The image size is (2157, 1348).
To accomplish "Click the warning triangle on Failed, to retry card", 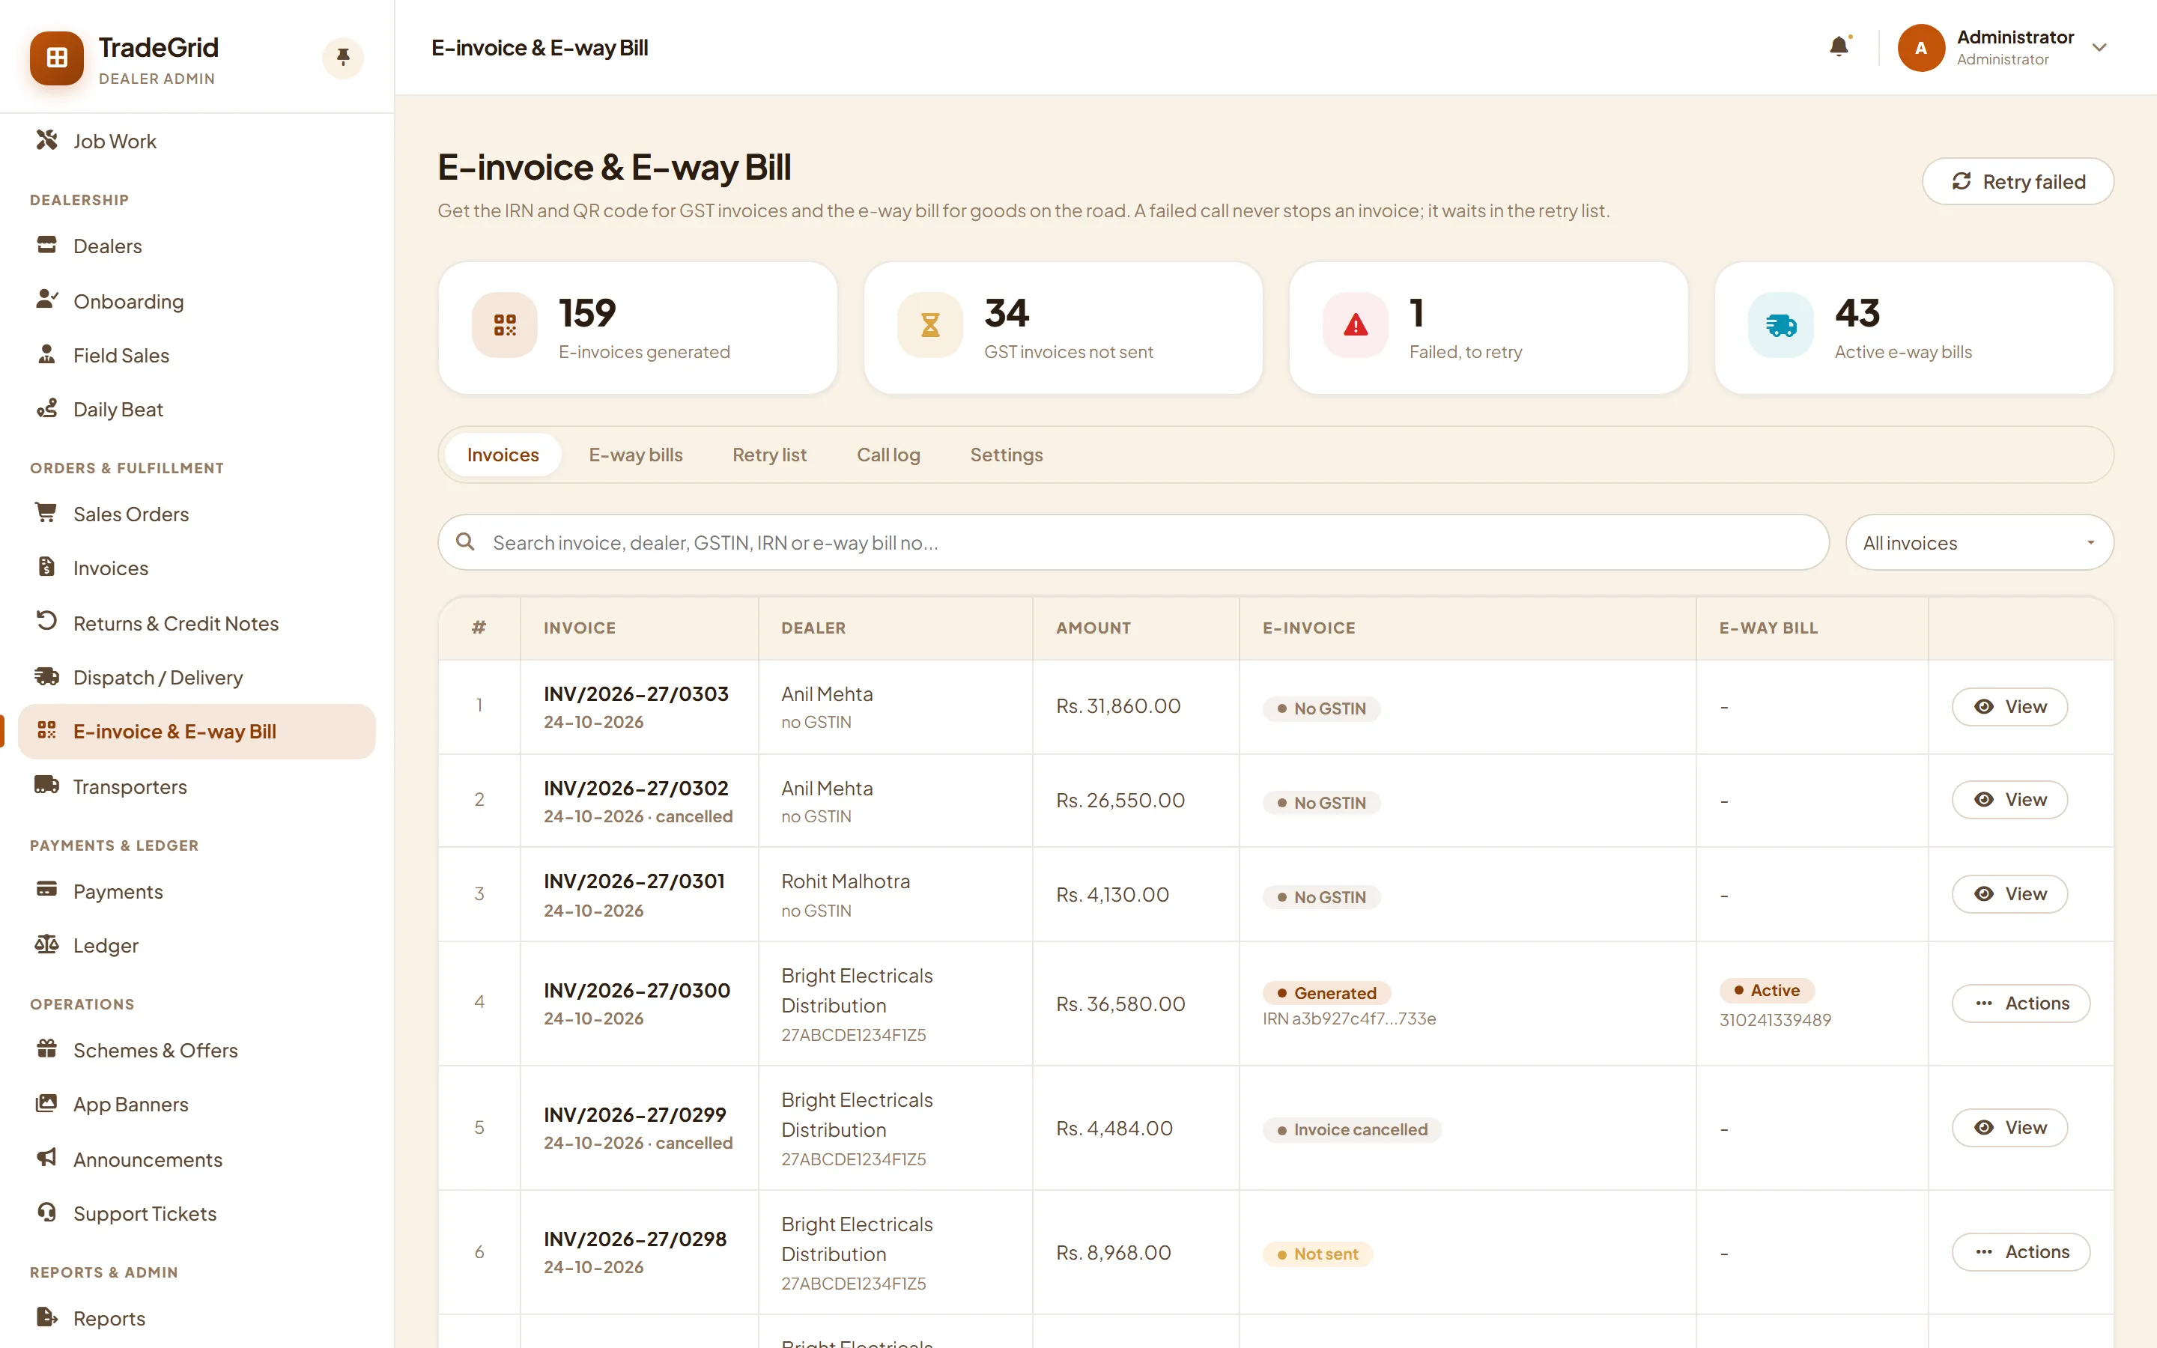I will (x=1356, y=326).
